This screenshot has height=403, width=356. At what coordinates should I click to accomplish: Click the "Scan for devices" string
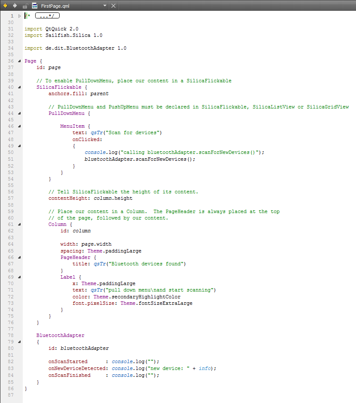coord(133,132)
